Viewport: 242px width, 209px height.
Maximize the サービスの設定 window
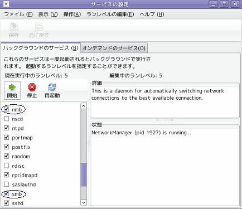[224, 4]
